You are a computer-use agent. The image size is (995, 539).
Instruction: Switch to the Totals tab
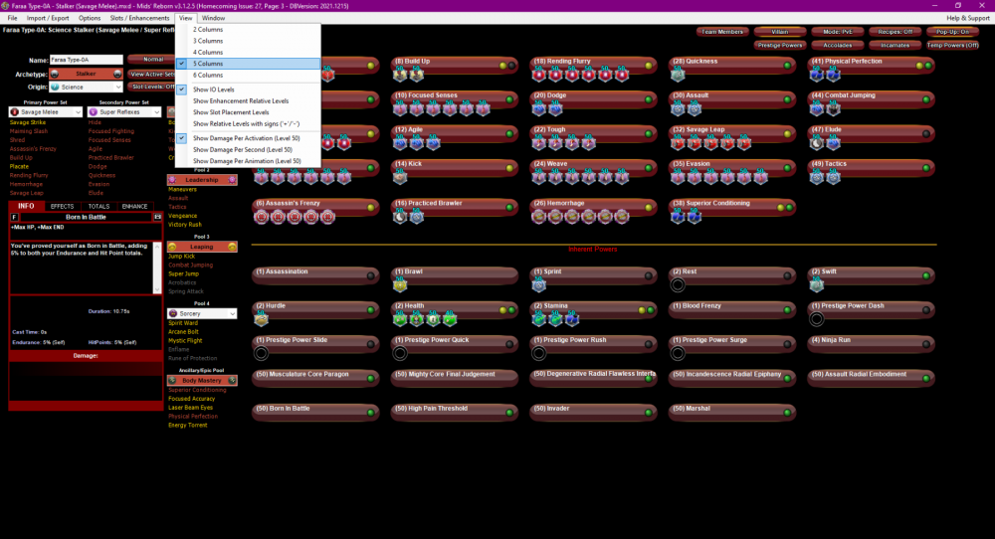pos(99,206)
